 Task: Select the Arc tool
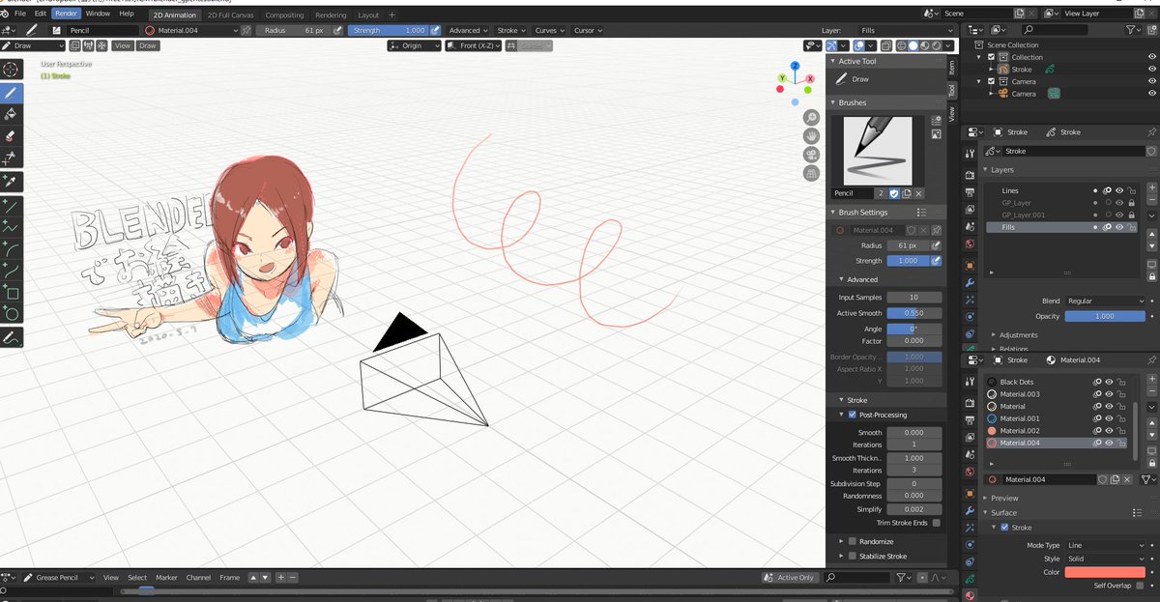click(12, 248)
